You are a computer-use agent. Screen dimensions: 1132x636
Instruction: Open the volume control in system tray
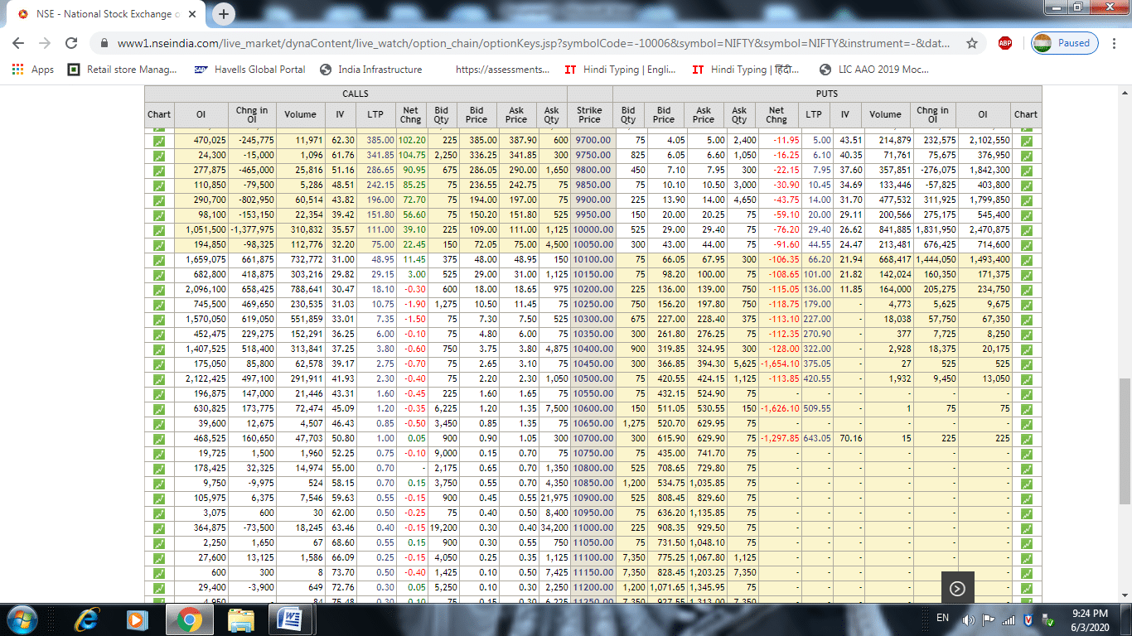(968, 619)
